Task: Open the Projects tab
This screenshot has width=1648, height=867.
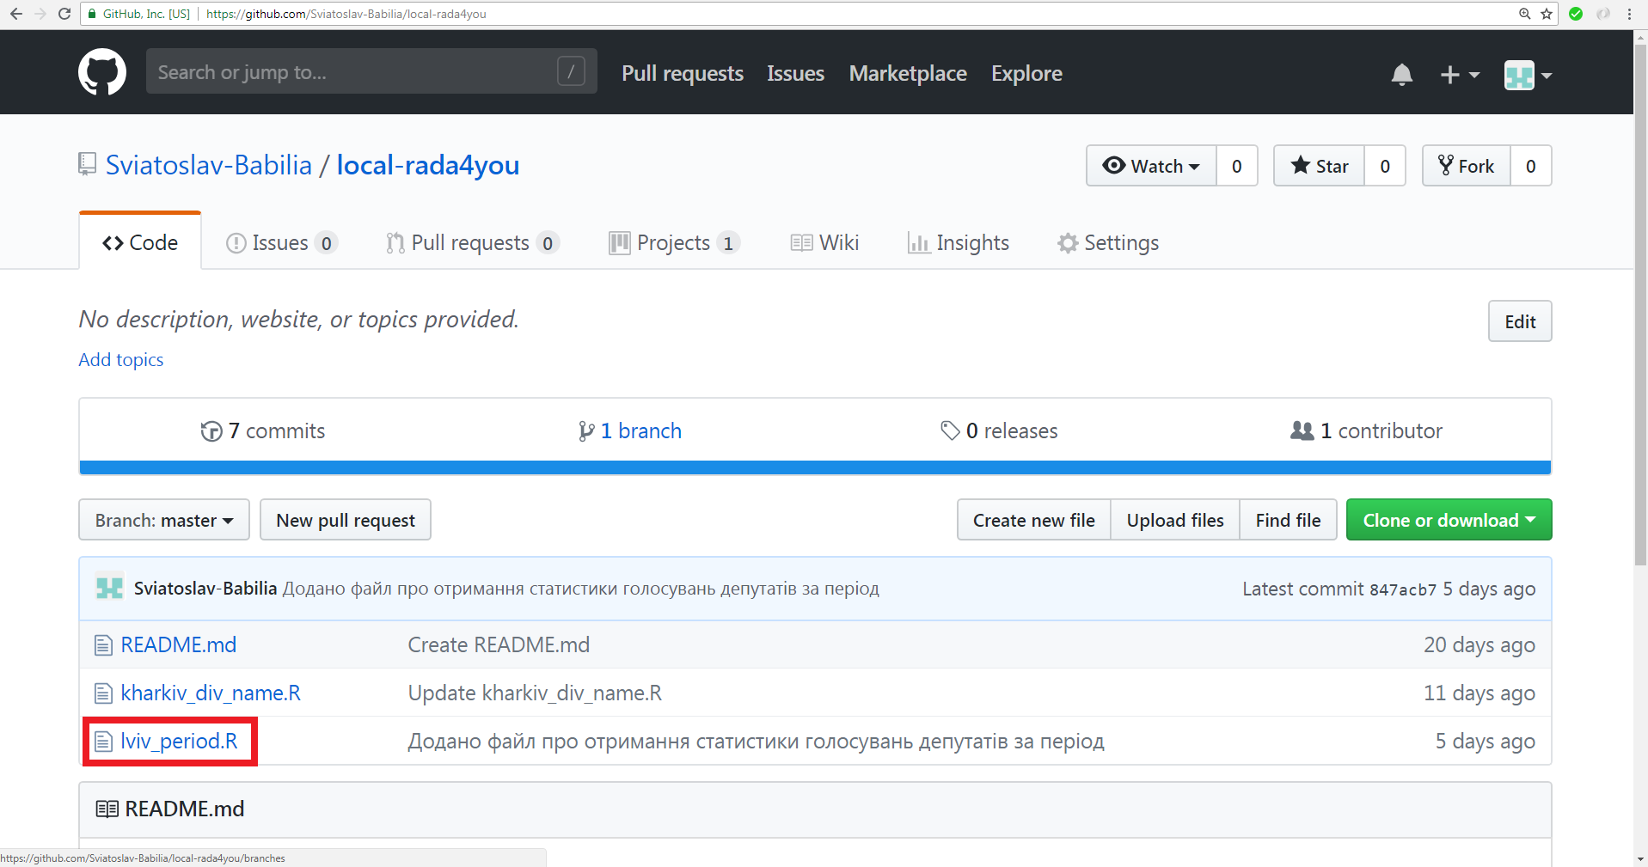Action: [673, 243]
